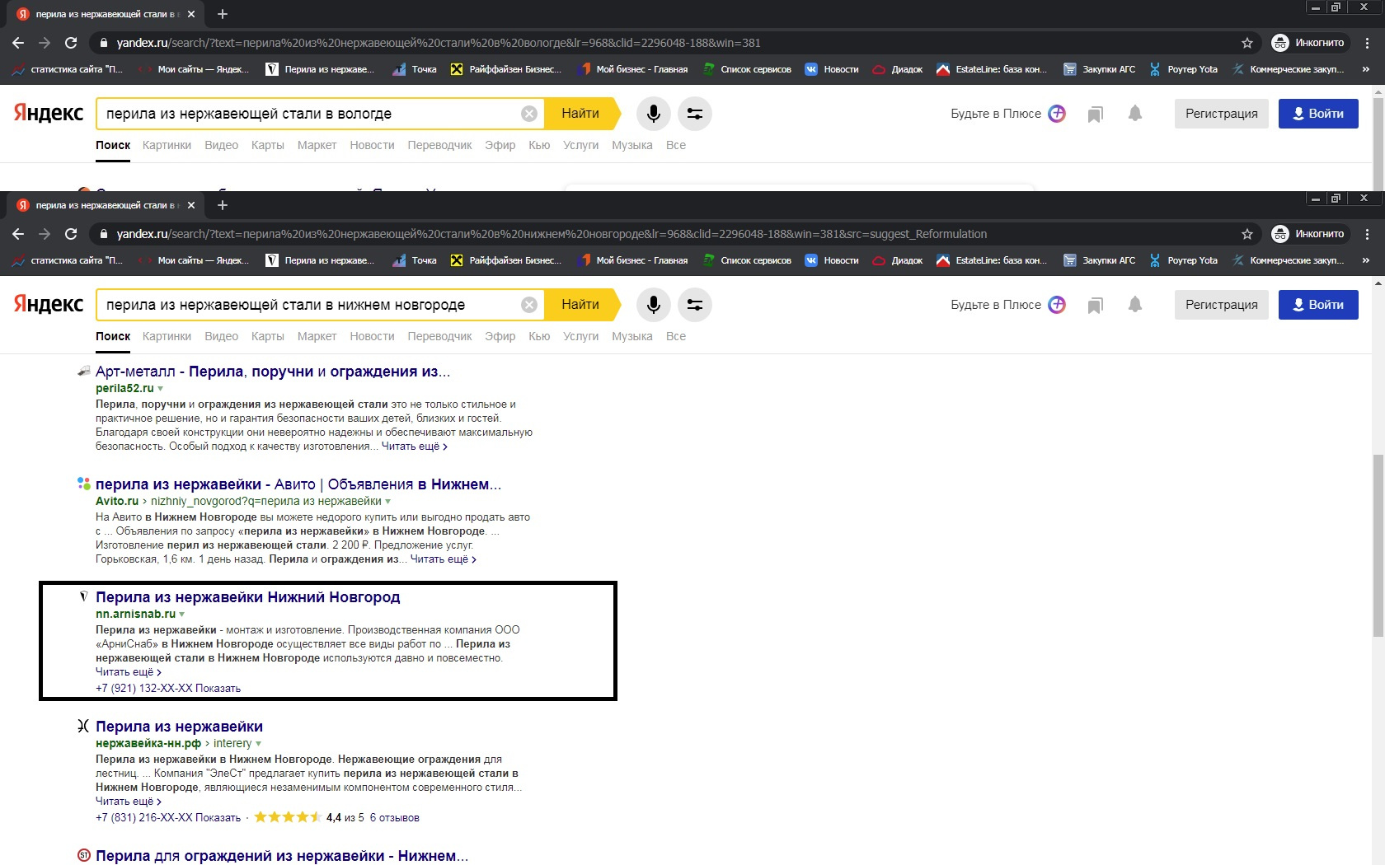
Task: Show more bookmarks chevron in the Nizhny Novgorod window
Action: (x=1366, y=260)
